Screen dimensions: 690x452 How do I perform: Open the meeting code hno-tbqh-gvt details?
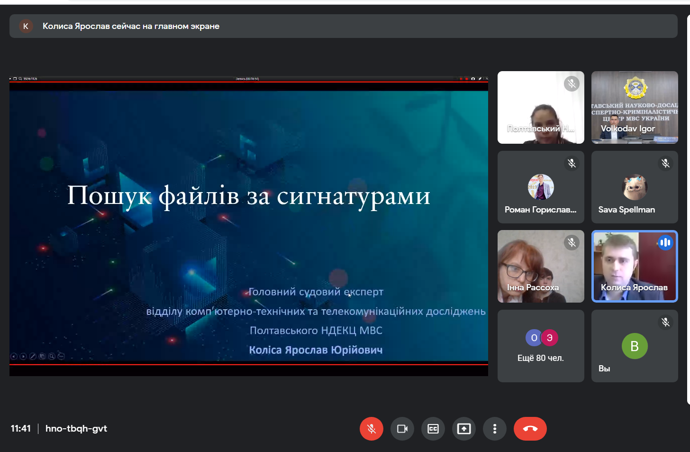tap(76, 429)
